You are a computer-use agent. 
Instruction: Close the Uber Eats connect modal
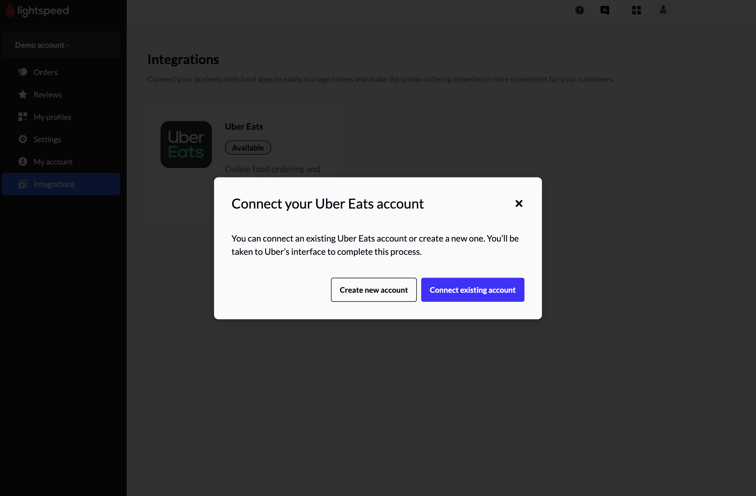point(519,203)
